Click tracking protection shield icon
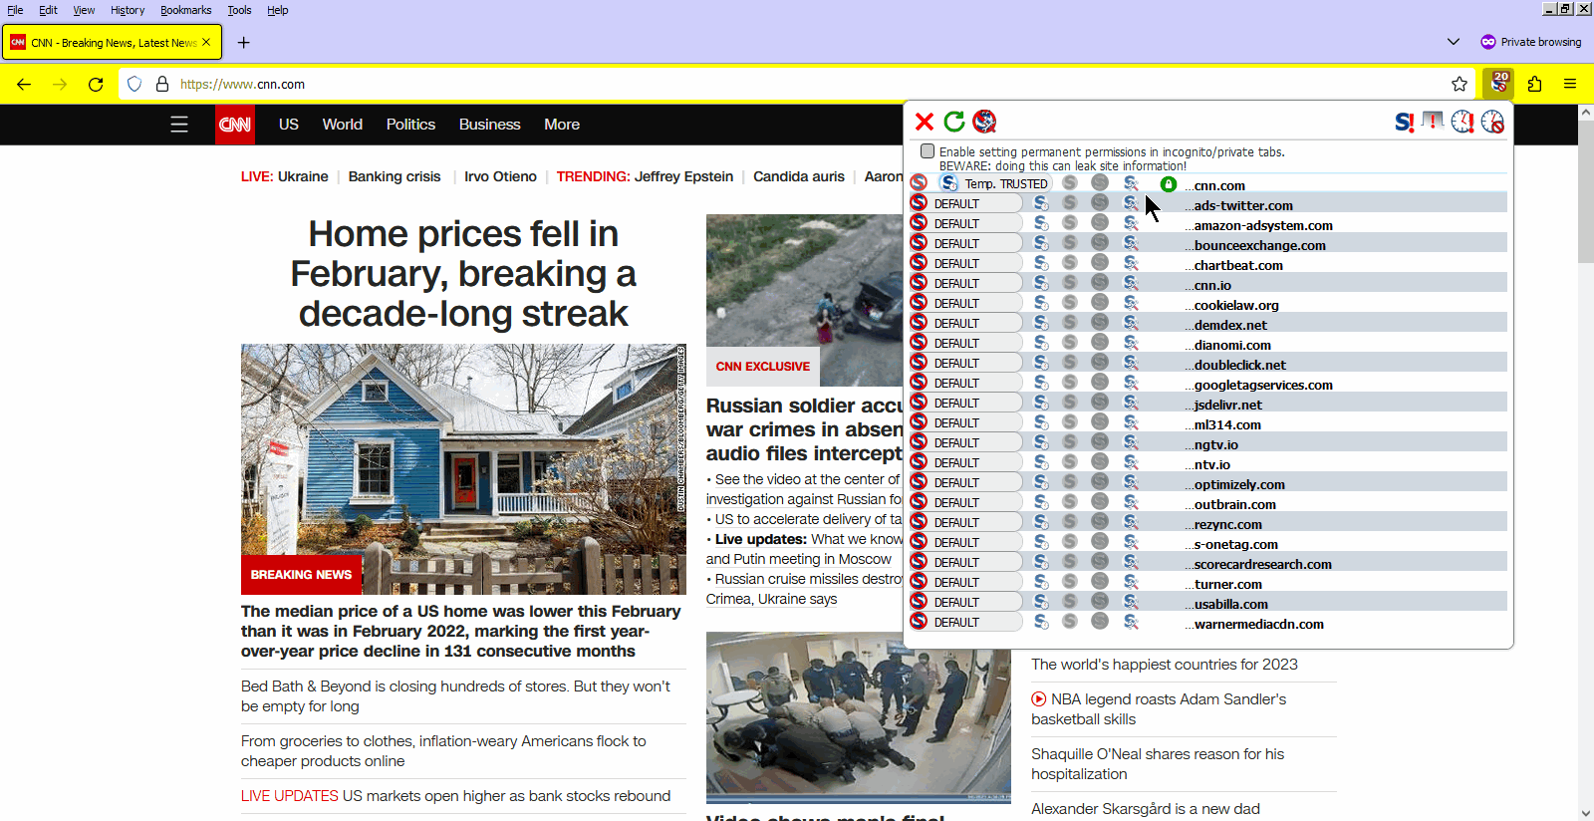This screenshot has width=1594, height=821. (134, 84)
